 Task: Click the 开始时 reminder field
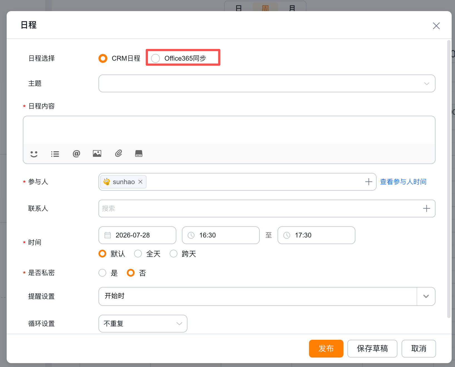[x=258, y=296]
